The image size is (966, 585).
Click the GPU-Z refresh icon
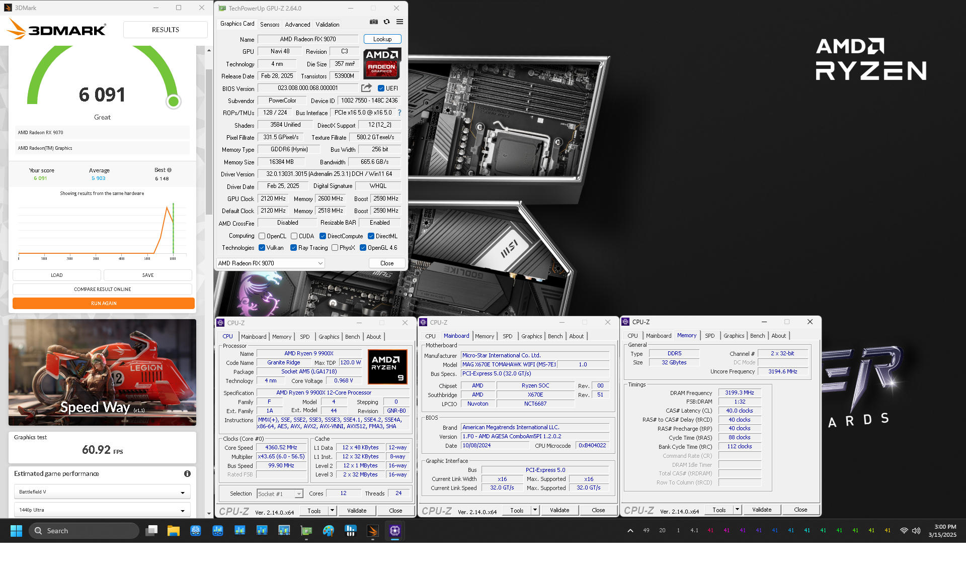click(x=386, y=22)
